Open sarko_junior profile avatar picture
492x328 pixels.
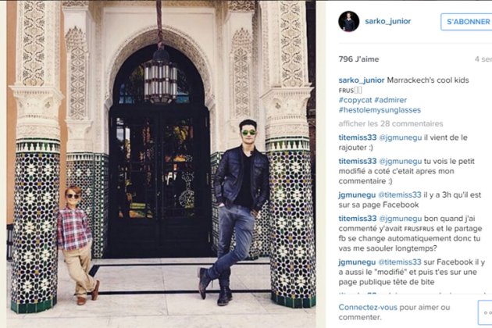pyautogui.click(x=348, y=21)
